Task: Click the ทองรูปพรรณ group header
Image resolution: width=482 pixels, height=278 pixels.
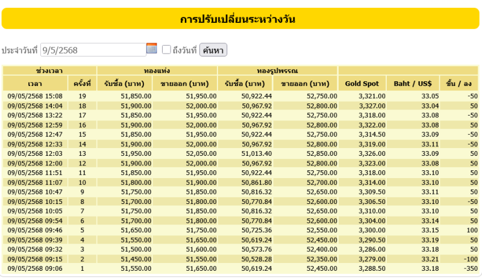Action: 278,70
